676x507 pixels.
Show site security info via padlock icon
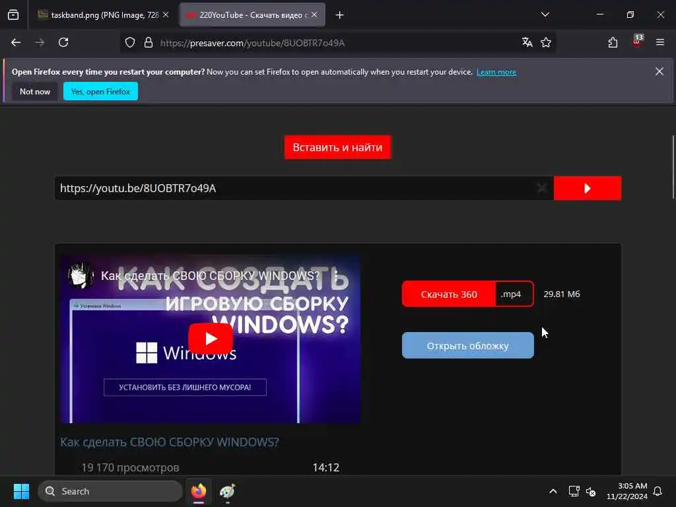click(149, 42)
